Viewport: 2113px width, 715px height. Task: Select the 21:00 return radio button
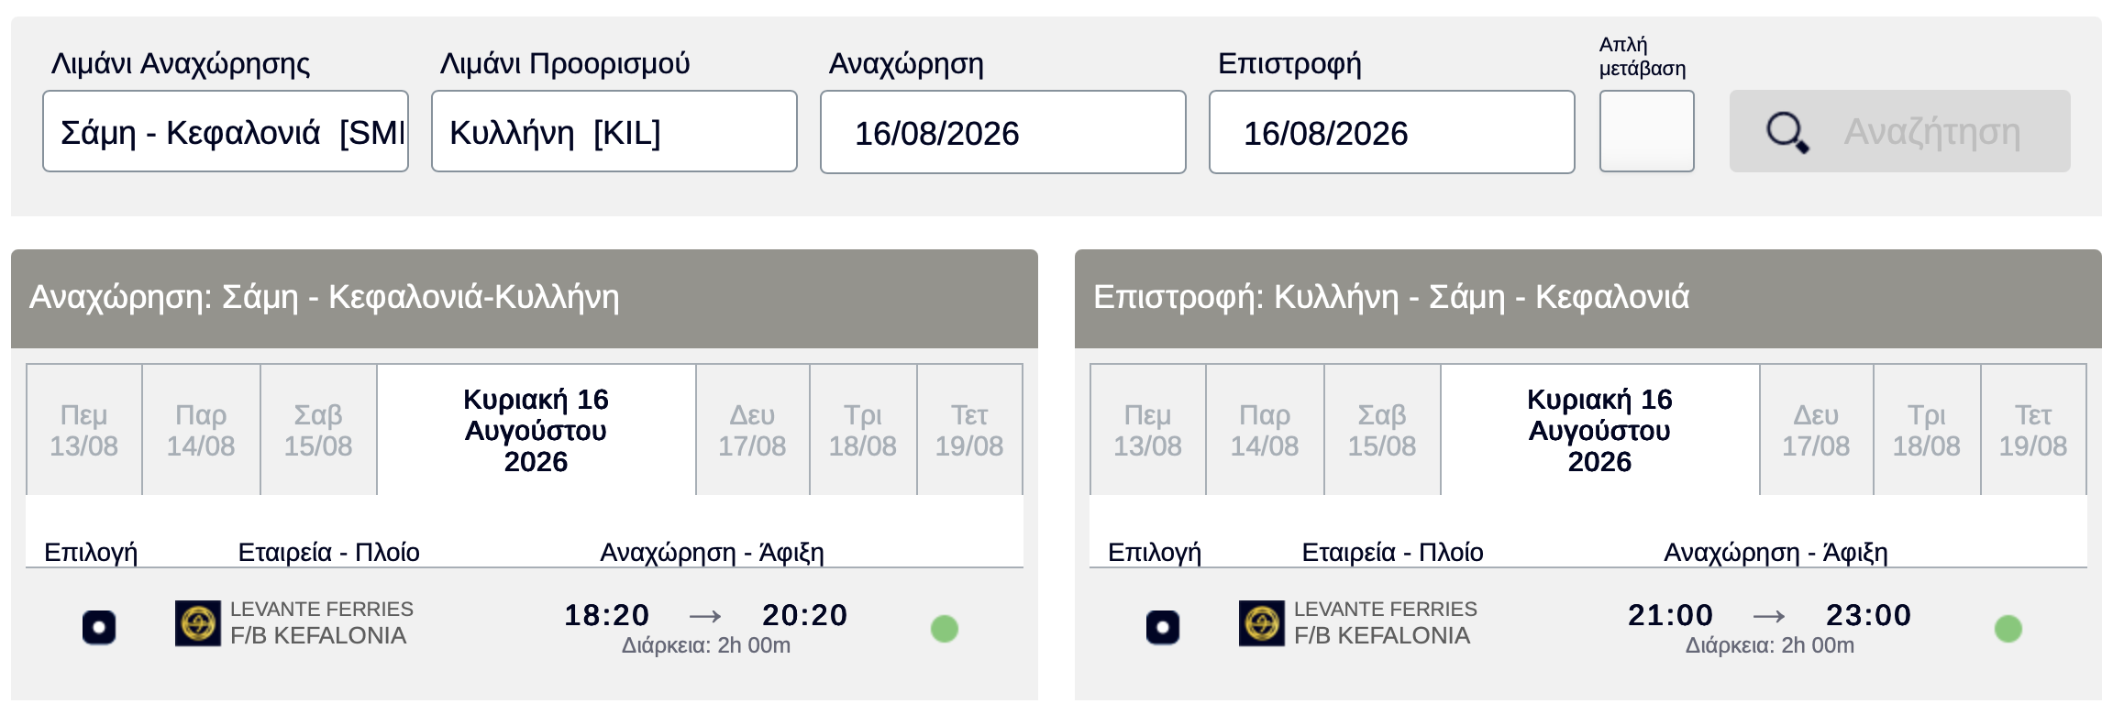coord(1163,628)
